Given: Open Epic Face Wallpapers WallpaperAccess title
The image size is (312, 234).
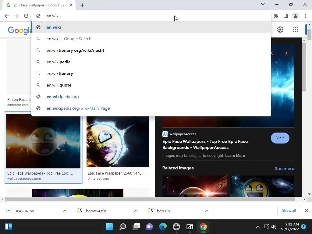Looking at the screenshot, I should click(205, 144).
